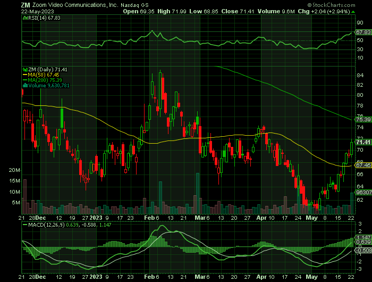This screenshot has height=282, width=372.
Task: Click the -0.508 tag on MACD right axis
Action: (363, 251)
